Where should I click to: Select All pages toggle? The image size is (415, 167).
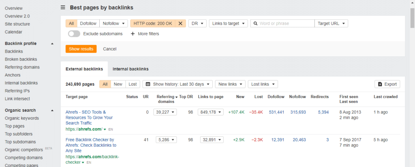tap(105, 84)
